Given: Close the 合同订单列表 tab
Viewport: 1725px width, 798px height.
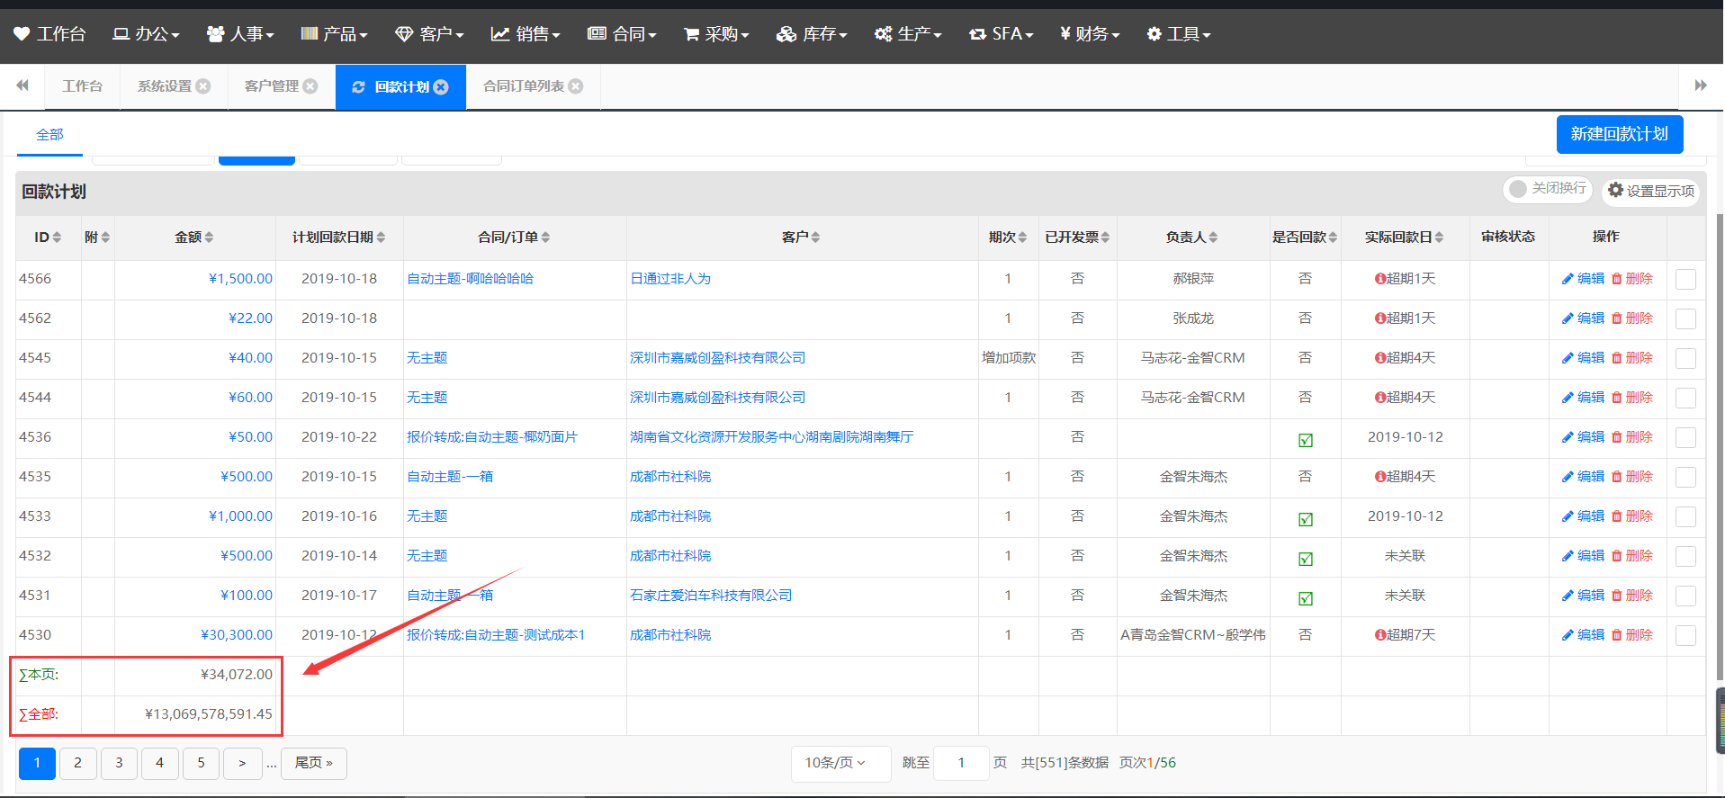Looking at the screenshot, I should [x=576, y=86].
